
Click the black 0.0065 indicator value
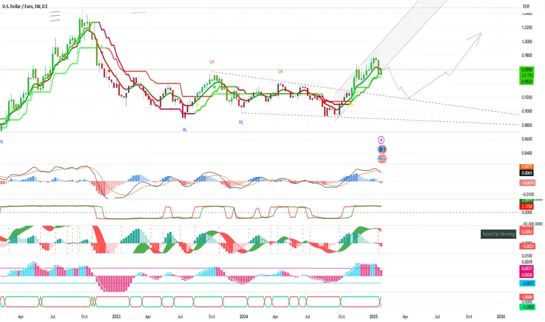[x=527, y=173]
